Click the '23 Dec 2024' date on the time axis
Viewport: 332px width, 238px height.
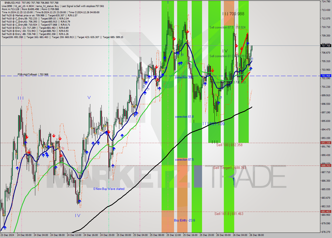[x=8, y=235]
